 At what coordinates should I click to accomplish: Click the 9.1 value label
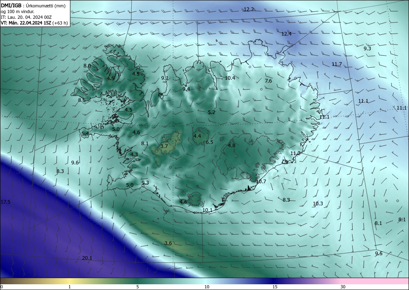pos(165,78)
